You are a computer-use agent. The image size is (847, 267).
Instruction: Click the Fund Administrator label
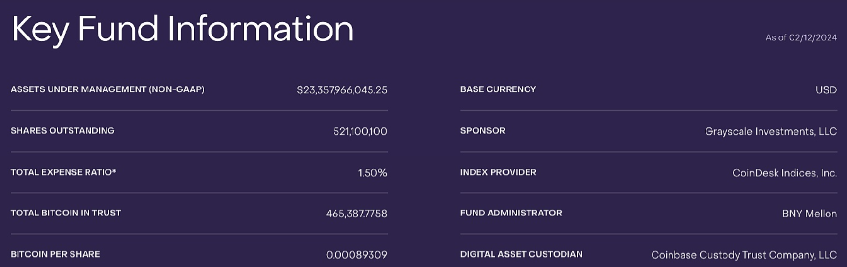click(511, 213)
